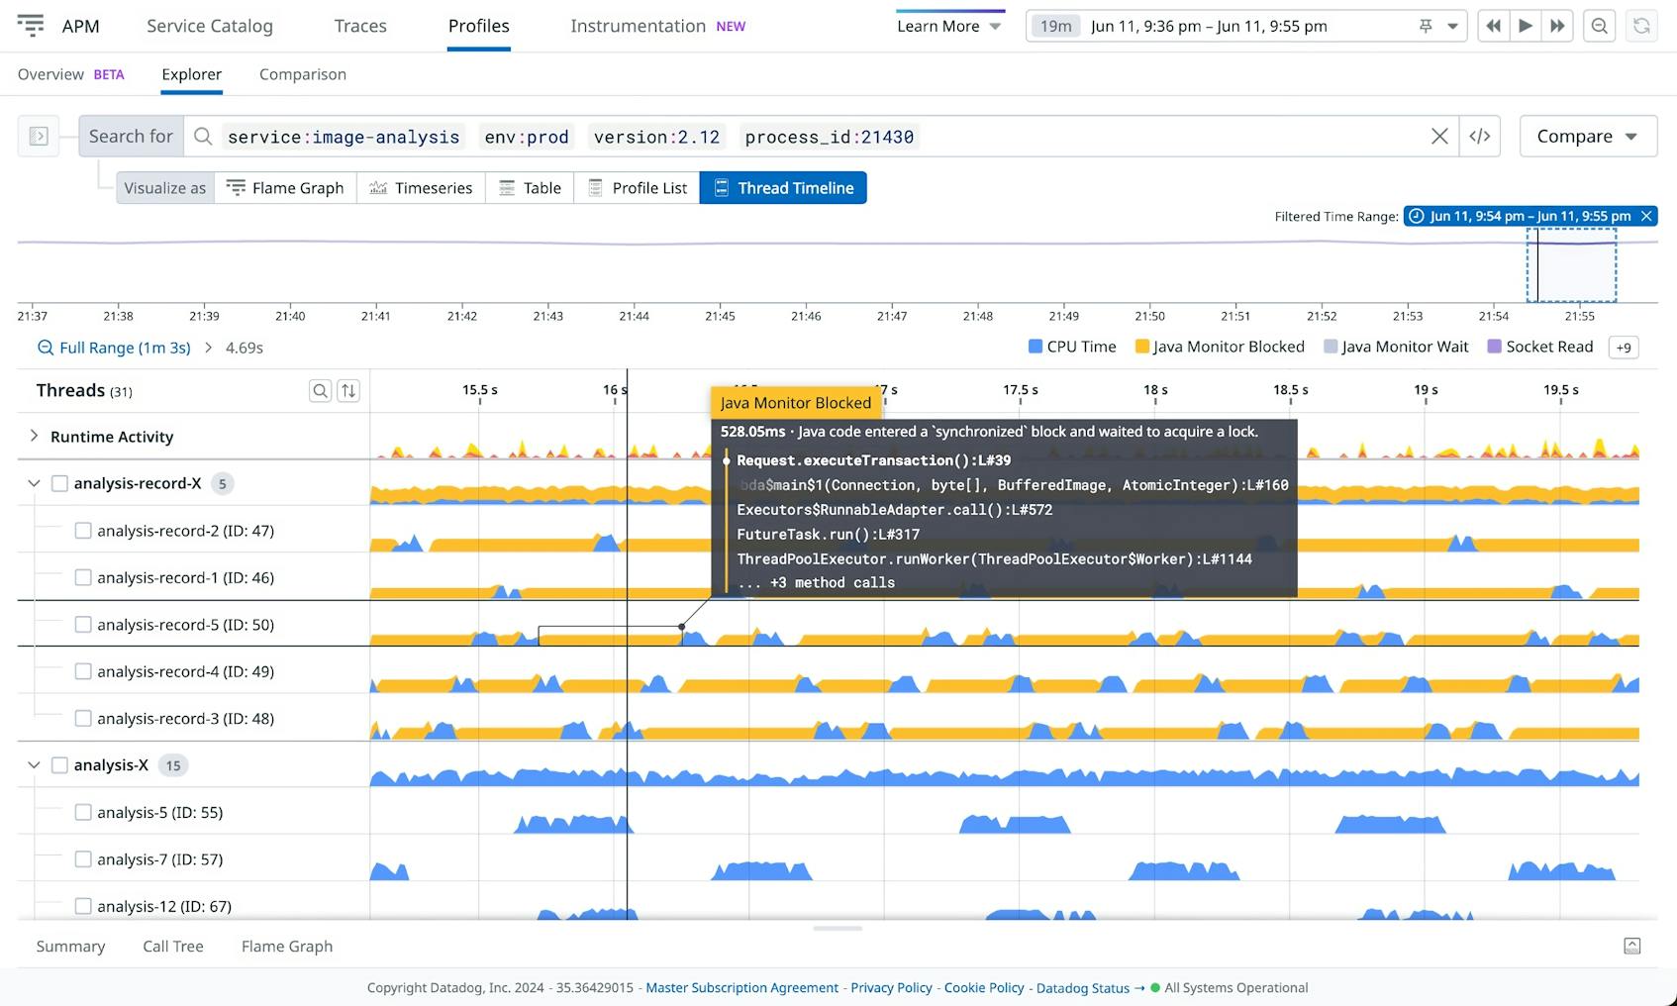1677x1006 pixels.
Task: Check the analysis-5 thread checkbox
Action: pyautogui.click(x=83, y=812)
